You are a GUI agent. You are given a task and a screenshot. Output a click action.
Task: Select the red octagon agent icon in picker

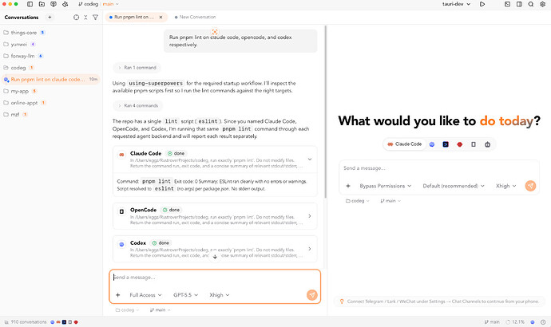(460, 144)
